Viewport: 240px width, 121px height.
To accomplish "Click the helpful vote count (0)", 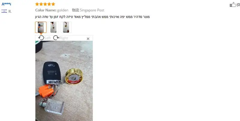I will point(238,5).
